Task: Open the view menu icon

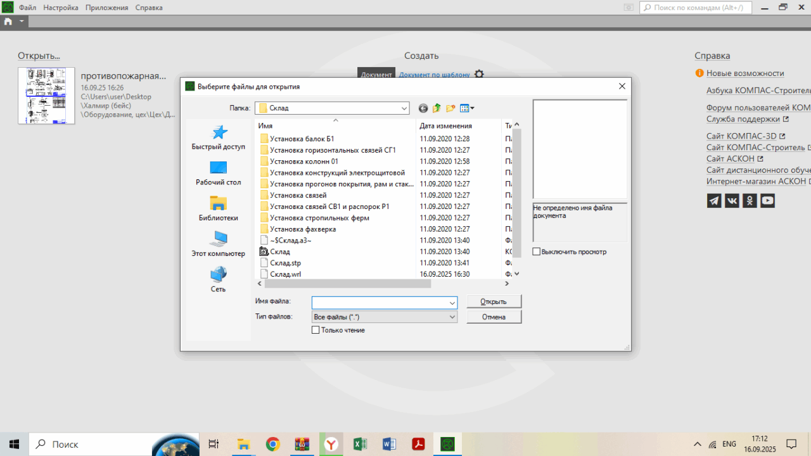Action: pyautogui.click(x=467, y=108)
